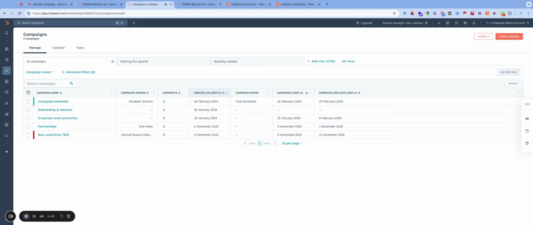
Task: Open the calling phone icon in top bar
Action: point(439,23)
